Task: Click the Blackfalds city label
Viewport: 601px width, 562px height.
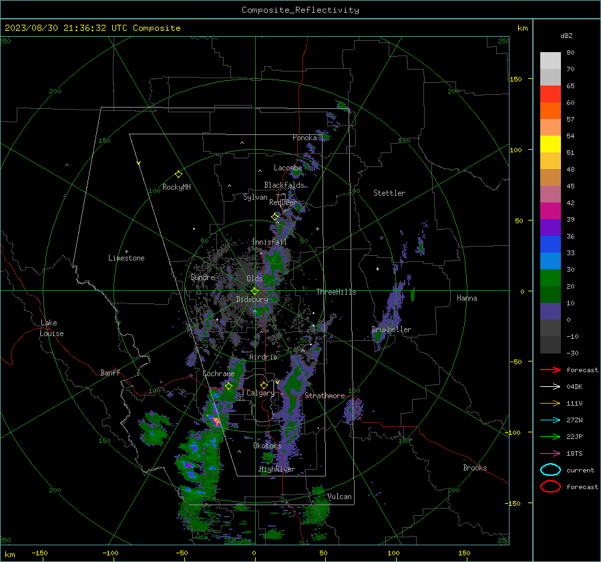Action: pyautogui.click(x=284, y=185)
